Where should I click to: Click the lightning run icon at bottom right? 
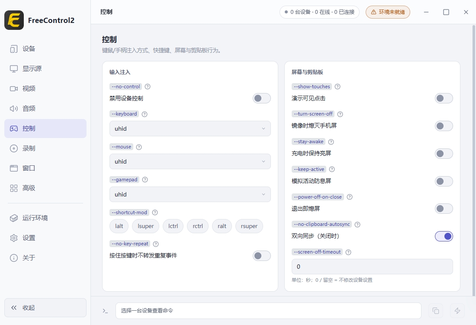(x=457, y=310)
